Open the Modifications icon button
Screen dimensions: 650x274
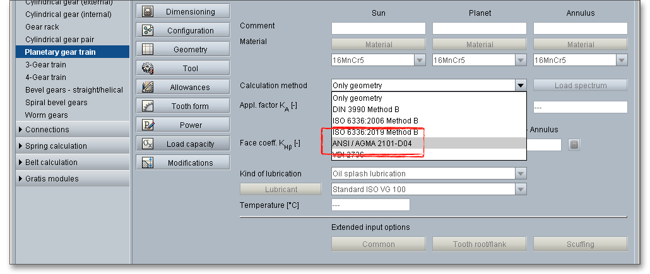[x=148, y=163]
